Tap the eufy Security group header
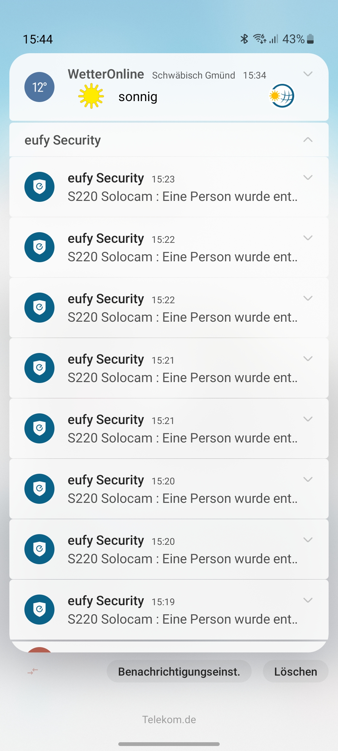Screen dimensions: 338x751 (x=63, y=140)
